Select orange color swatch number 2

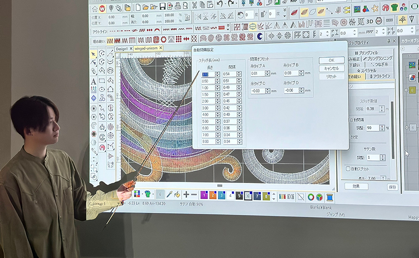[213, 195]
